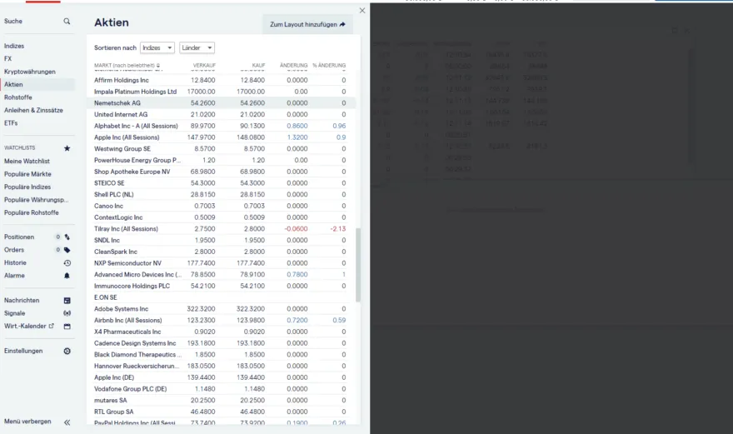
Task: Click the search magnifier icon beside Suche
Action: coord(67,21)
